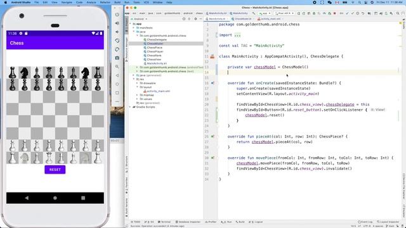The height and width of the screenshot is (228, 406).
Task: Click override gutter icon beside movePiece line
Action: click(213, 158)
